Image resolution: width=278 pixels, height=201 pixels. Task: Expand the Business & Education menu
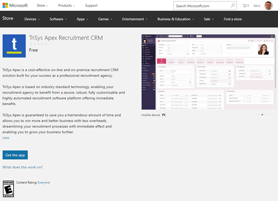coord(176,19)
